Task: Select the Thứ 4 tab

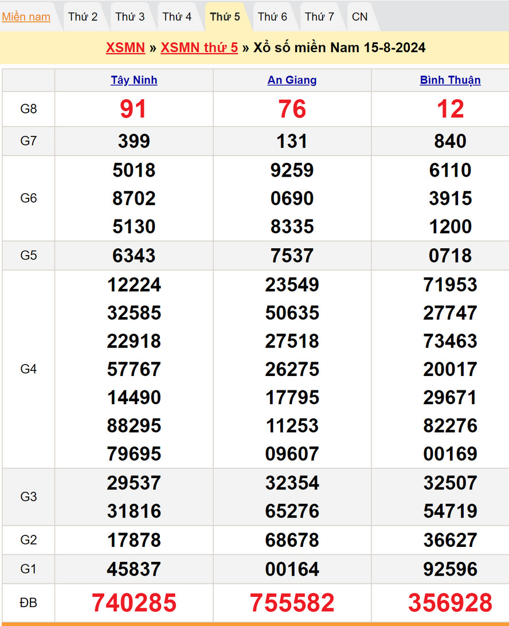Action: (177, 17)
